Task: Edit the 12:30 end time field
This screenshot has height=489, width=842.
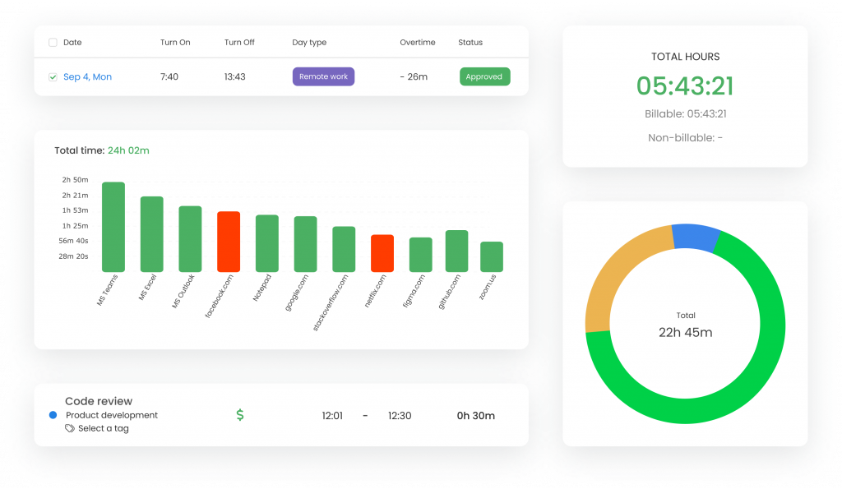Action: (400, 416)
